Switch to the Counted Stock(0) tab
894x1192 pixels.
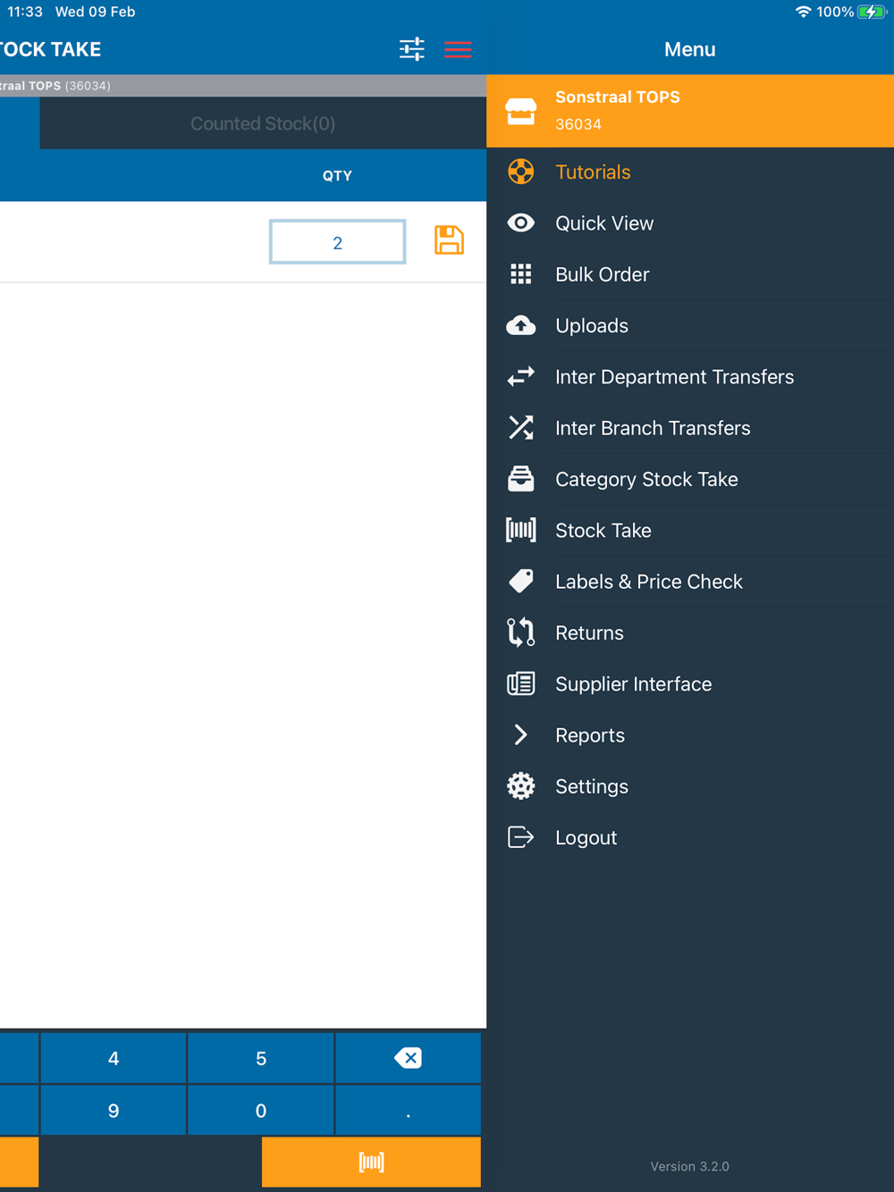[263, 123]
